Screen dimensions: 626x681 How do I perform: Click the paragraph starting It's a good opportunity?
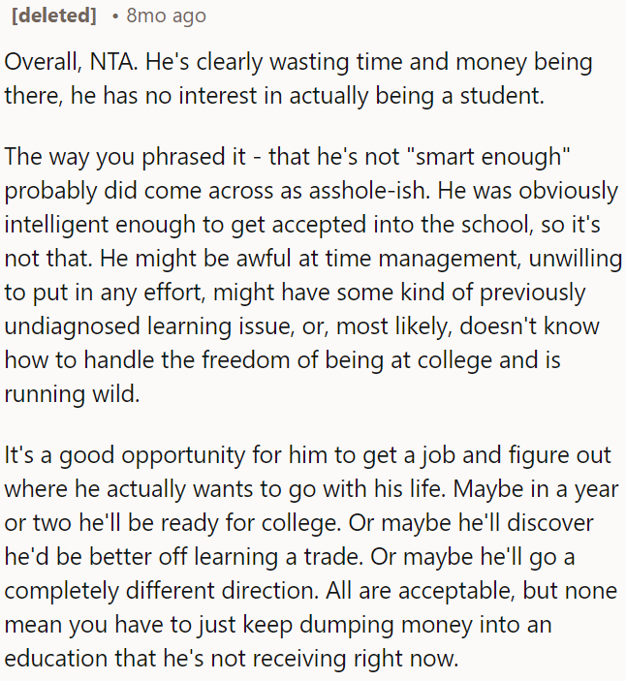click(310, 557)
